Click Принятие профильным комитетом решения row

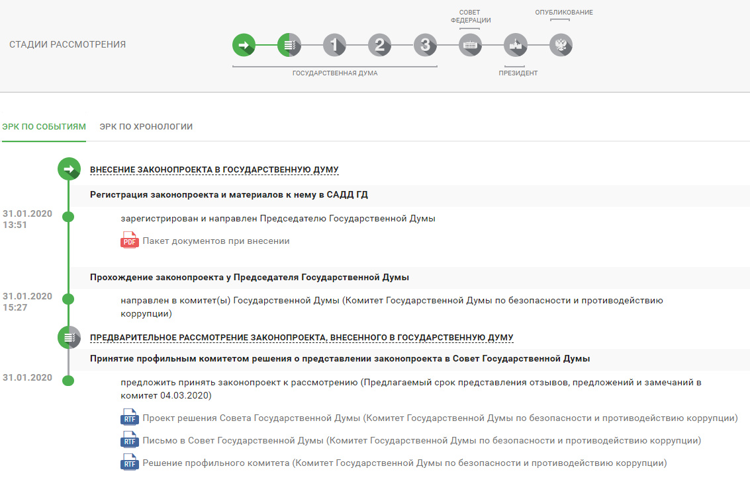(x=410, y=359)
